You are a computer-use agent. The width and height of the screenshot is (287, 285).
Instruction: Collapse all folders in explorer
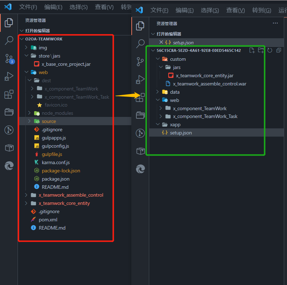click(x=279, y=50)
